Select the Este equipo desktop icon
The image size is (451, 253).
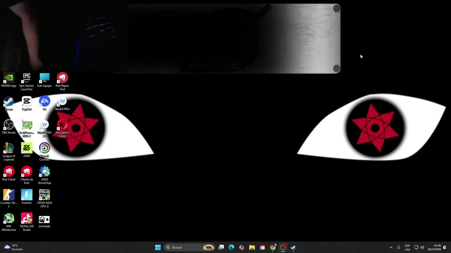click(44, 80)
